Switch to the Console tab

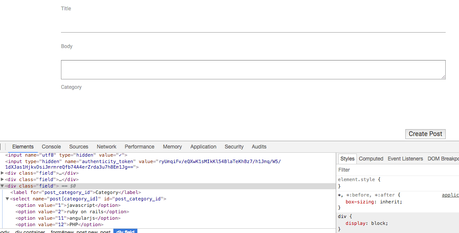tap(51, 147)
